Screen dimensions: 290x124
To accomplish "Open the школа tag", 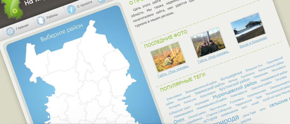I will 246,121.
